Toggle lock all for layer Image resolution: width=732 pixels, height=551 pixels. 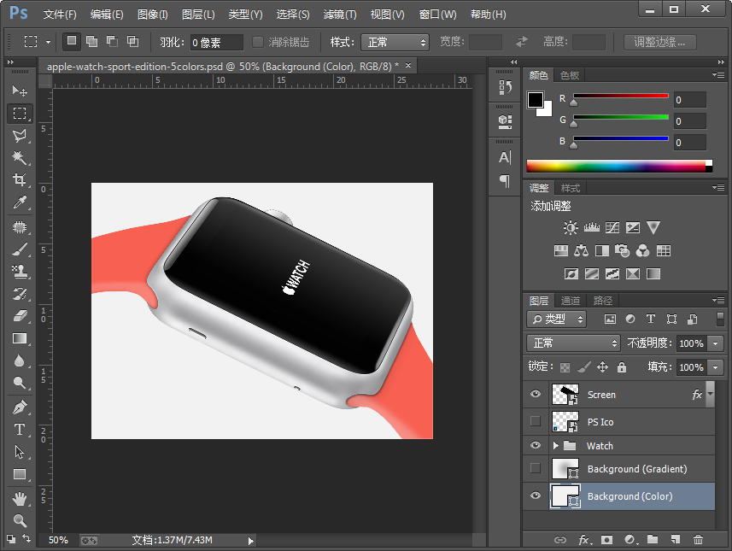click(x=622, y=367)
